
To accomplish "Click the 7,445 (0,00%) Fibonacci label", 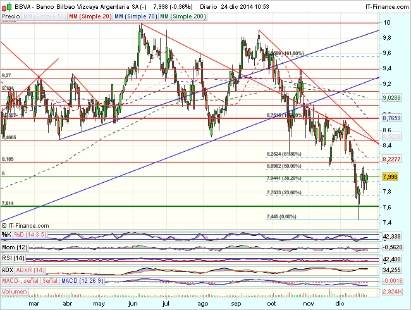I will coord(281,216).
